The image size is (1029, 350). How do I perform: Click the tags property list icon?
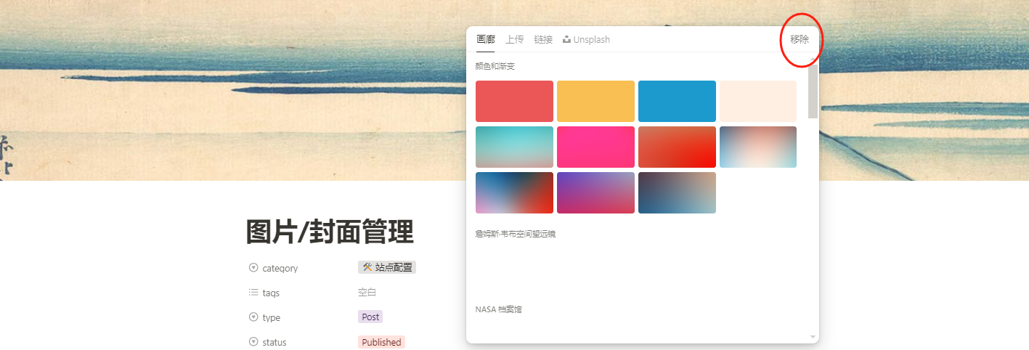[x=253, y=293]
